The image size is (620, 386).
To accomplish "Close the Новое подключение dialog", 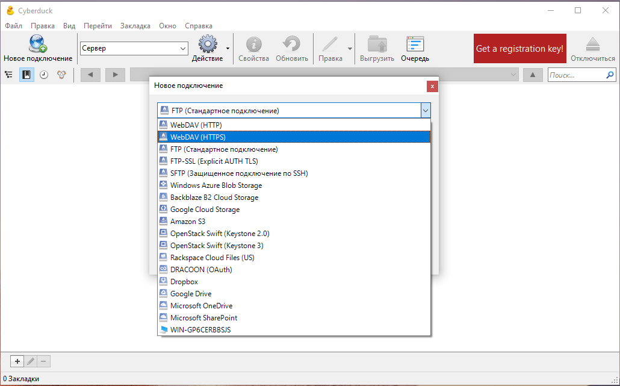I will pos(432,86).
